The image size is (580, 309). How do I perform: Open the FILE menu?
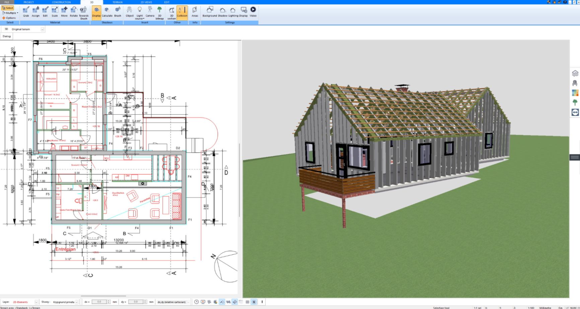[x=7, y=2]
